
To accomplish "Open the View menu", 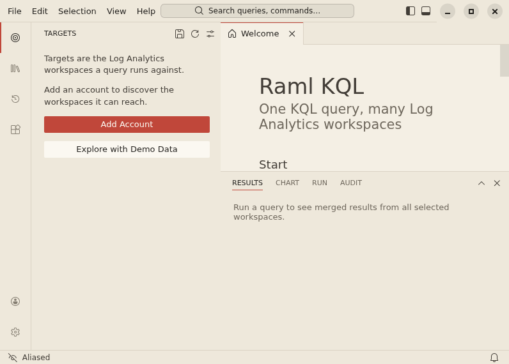I will coord(116,11).
